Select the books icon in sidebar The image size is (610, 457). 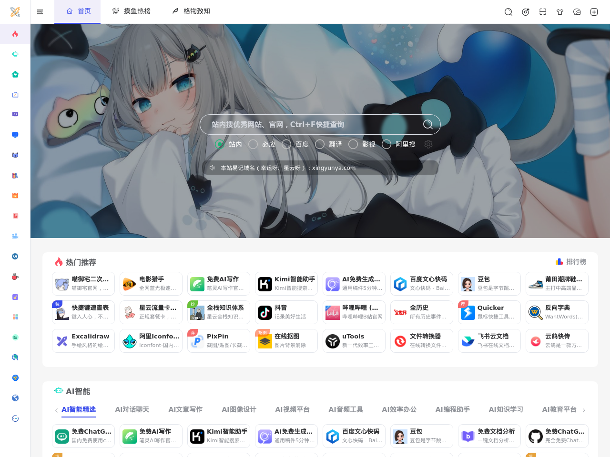point(15,176)
